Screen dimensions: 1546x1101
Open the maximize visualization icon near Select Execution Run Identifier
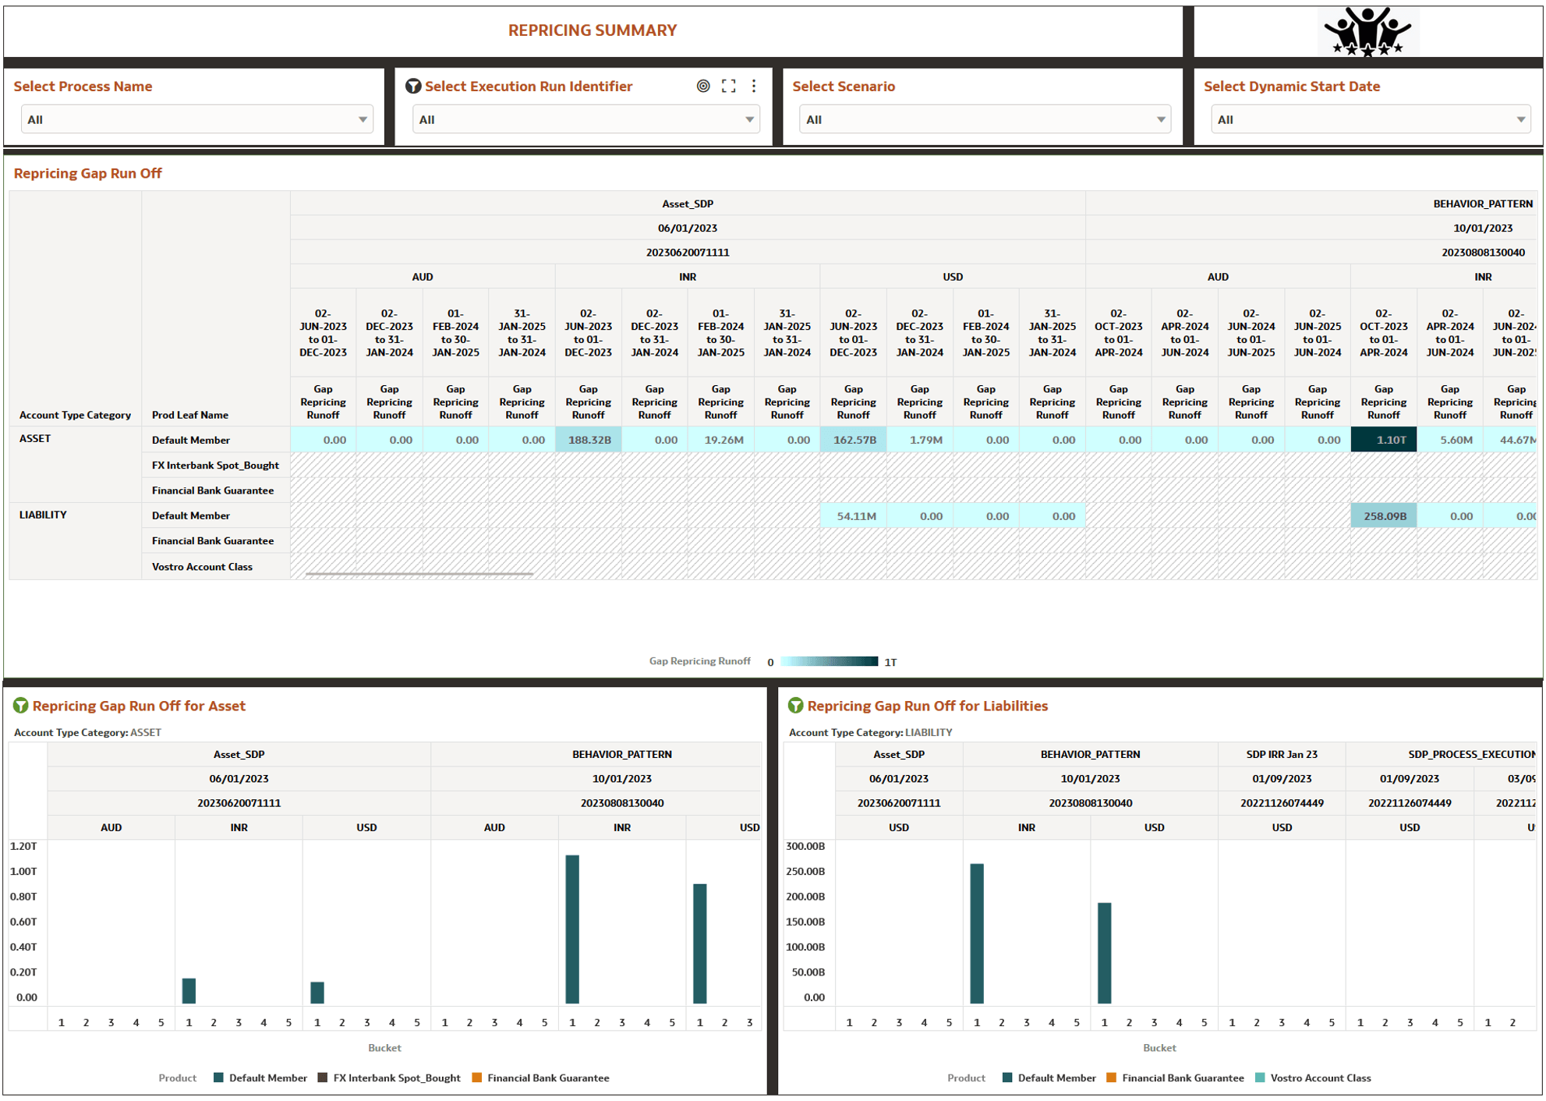click(728, 86)
